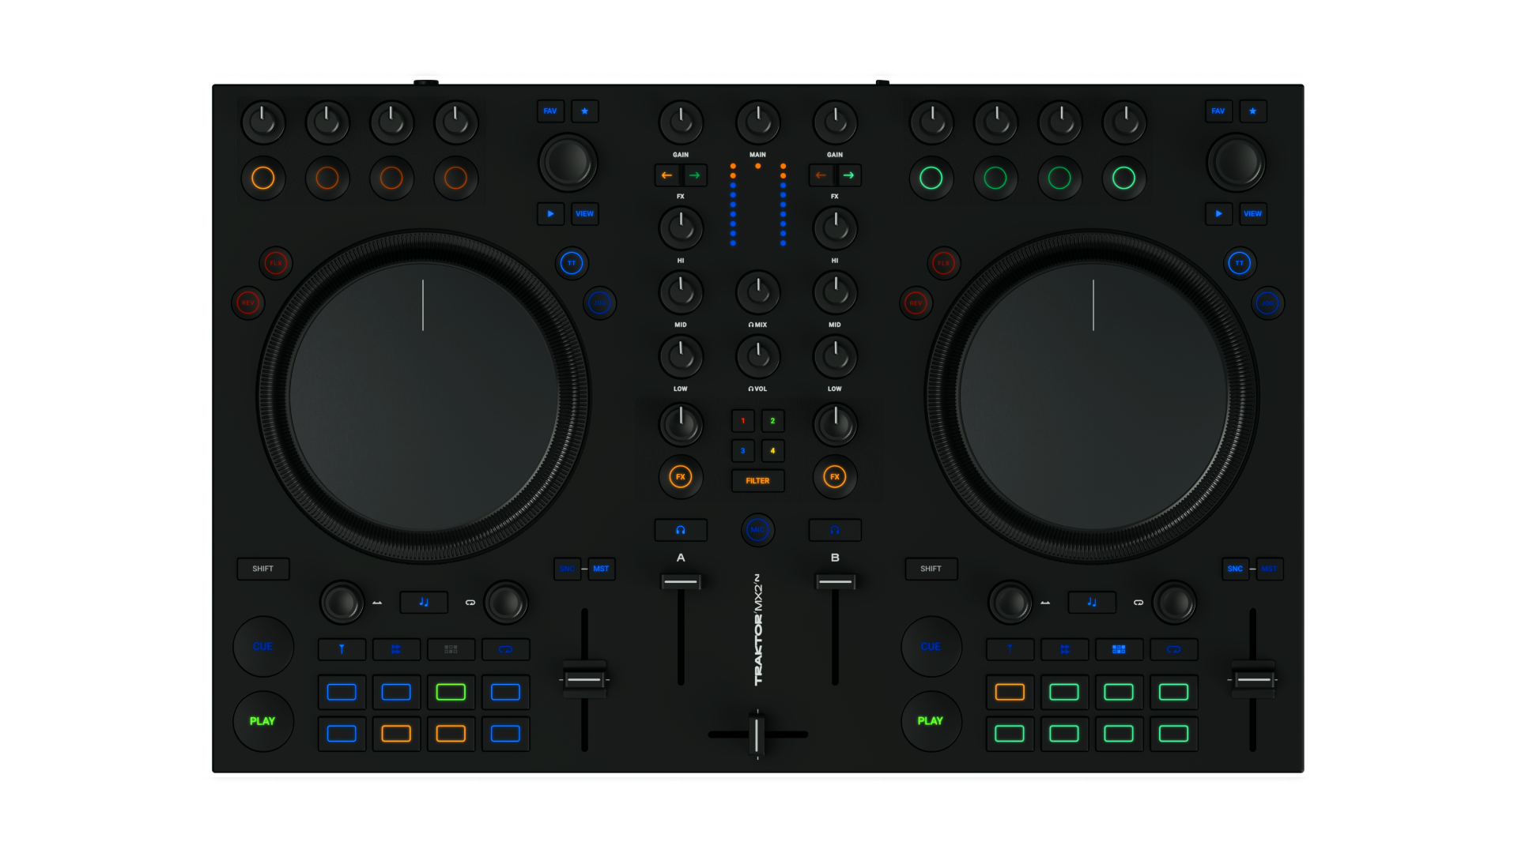Click the deck A orange left FX arrow
The image size is (1518, 853).
[x=666, y=175]
